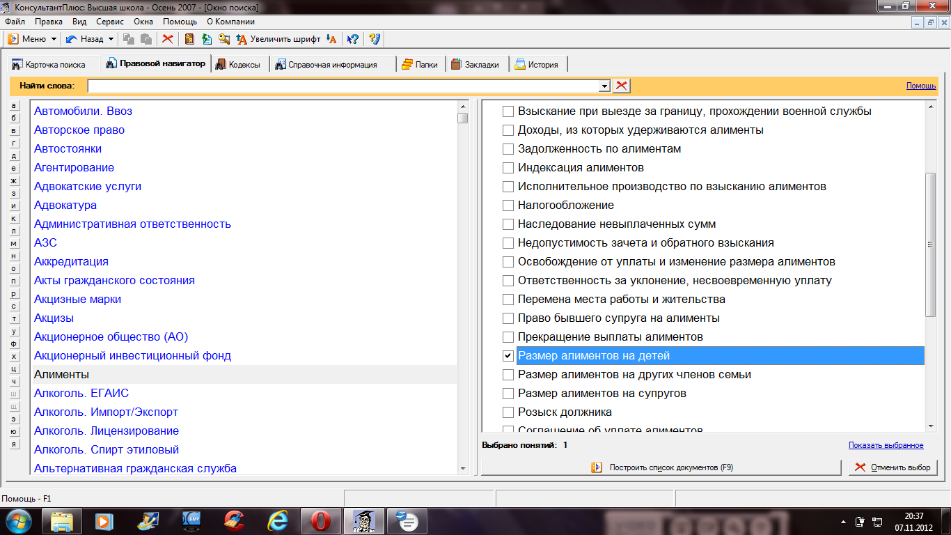The width and height of the screenshot is (951, 535).
Task: Jump to letter п in alphabet index
Action: pyautogui.click(x=14, y=281)
